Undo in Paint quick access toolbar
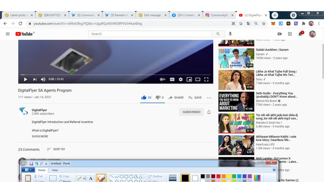Viewport: 324px width, 182px height. tap(36, 163)
